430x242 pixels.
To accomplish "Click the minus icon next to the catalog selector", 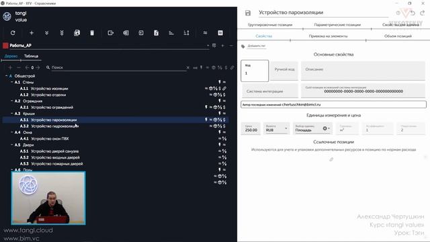I will (231, 46).
